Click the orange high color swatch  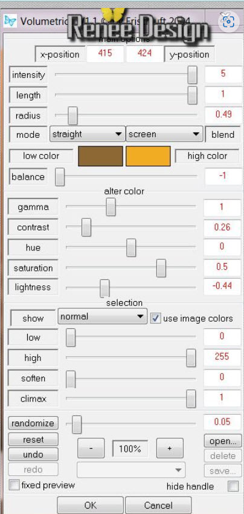pos(148,157)
